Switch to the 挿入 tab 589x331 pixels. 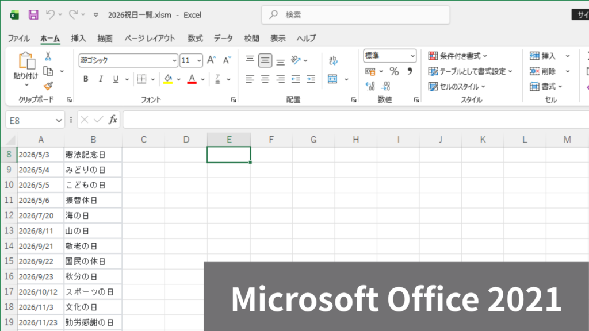coord(78,39)
